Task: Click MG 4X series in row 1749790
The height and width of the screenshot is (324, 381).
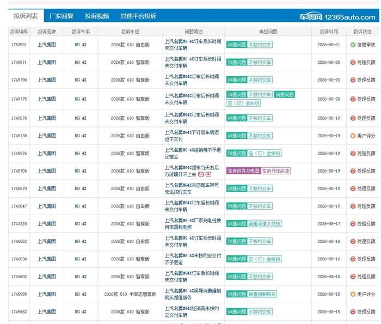Action: [x=81, y=80]
